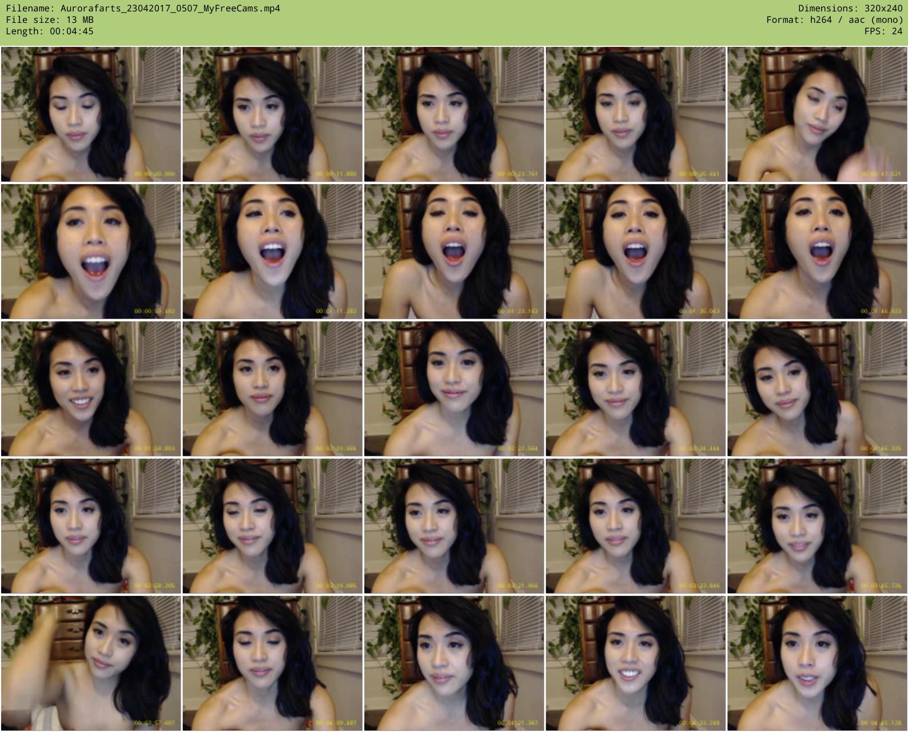The image size is (908, 732).
Task: Open the final frame at 00:04:45.128
Action: coord(817,663)
